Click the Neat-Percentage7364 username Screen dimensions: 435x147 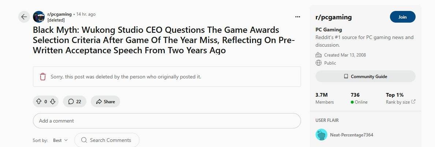(352, 135)
